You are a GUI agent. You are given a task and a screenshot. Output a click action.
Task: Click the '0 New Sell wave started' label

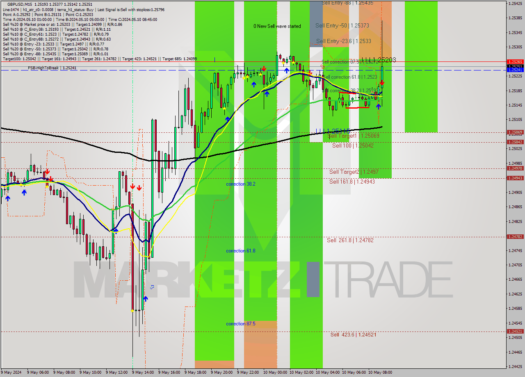[x=277, y=26]
